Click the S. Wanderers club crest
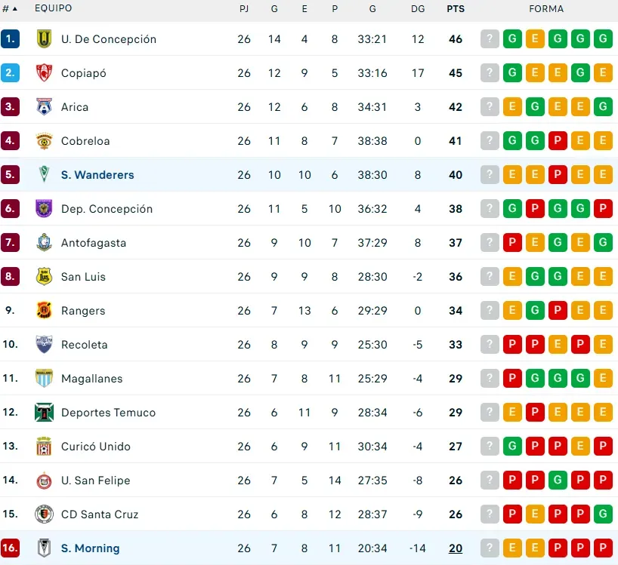The width and height of the screenshot is (618, 565). [44, 175]
